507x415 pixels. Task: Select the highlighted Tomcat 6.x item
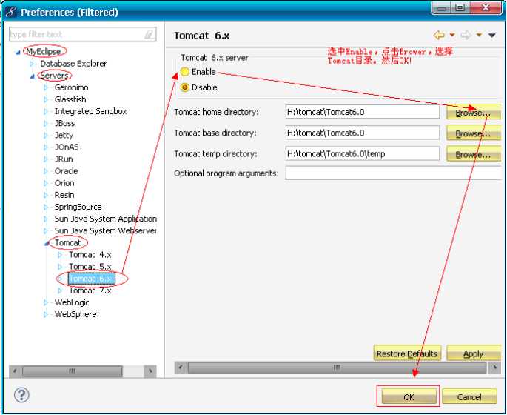click(x=92, y=279)
